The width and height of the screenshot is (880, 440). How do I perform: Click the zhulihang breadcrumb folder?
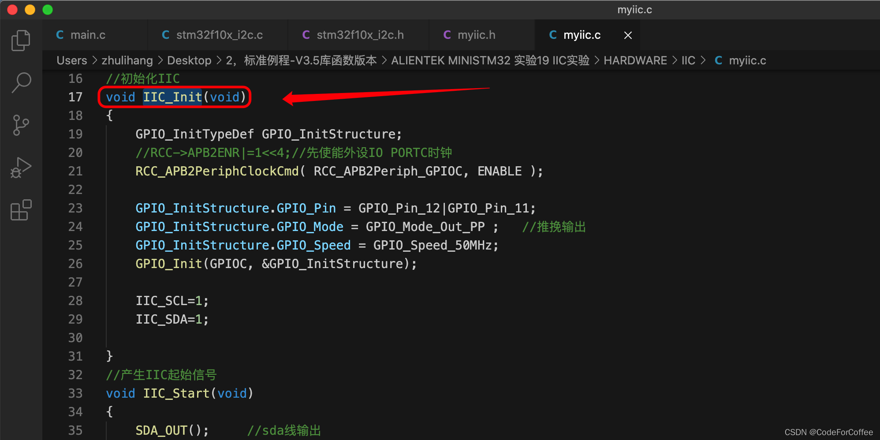click(x=127, y=60)
